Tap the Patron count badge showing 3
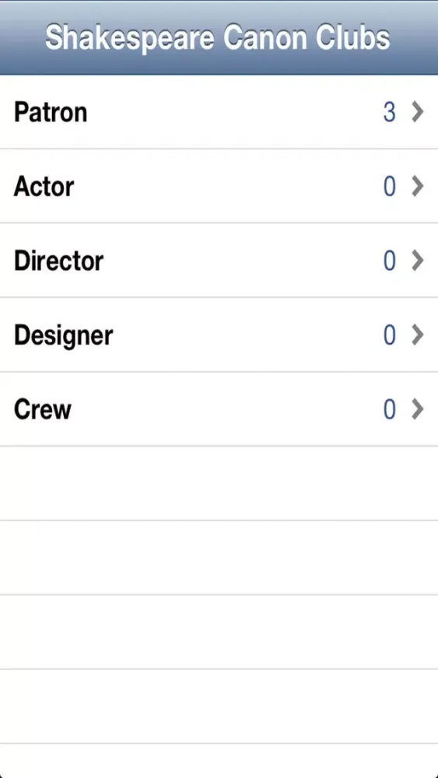This screenshot has width=438, height=778. tap(390, 113)
